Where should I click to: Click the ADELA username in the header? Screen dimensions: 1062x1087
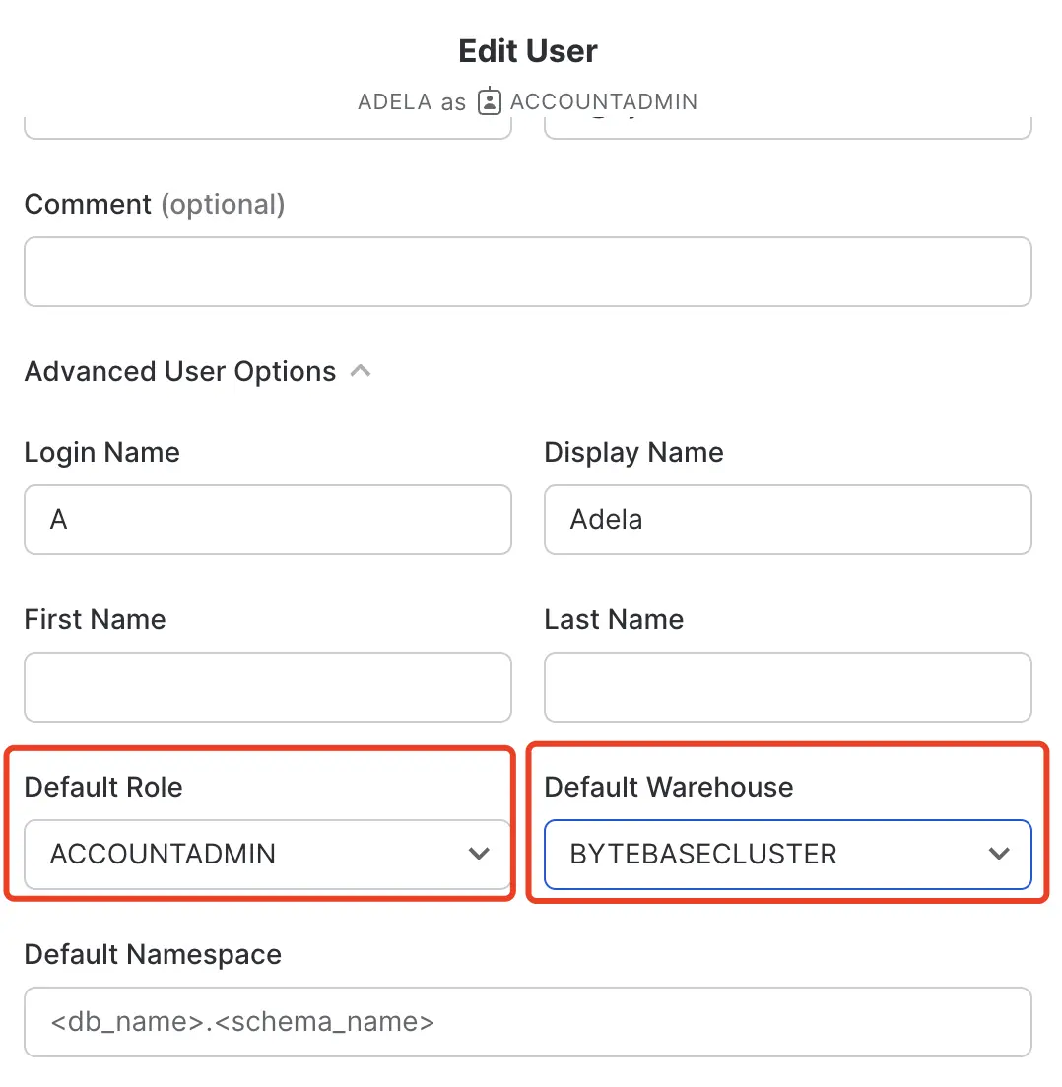pos(395,101)
